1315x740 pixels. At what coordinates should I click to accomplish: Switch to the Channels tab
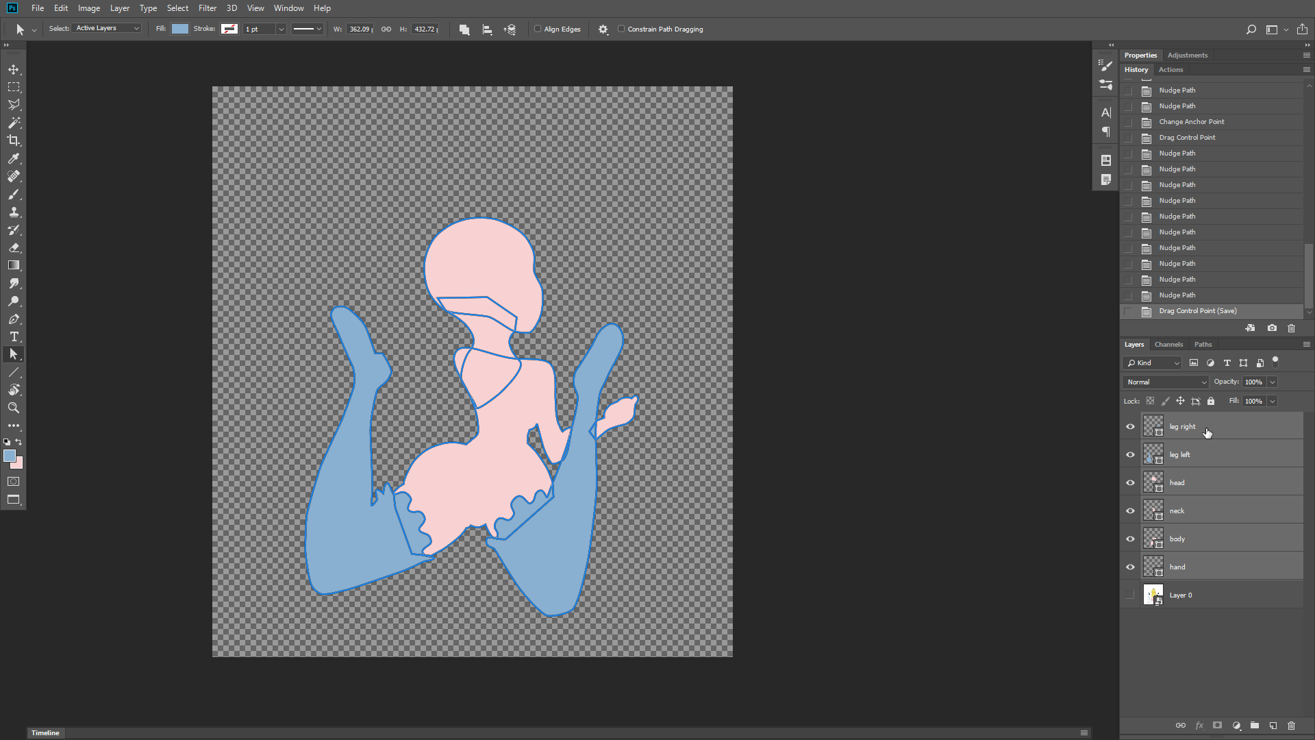pyautogui.click(x=1168, y=344)
